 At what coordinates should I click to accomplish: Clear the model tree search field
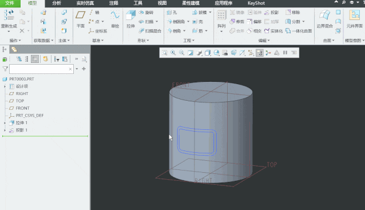point(70,69)
